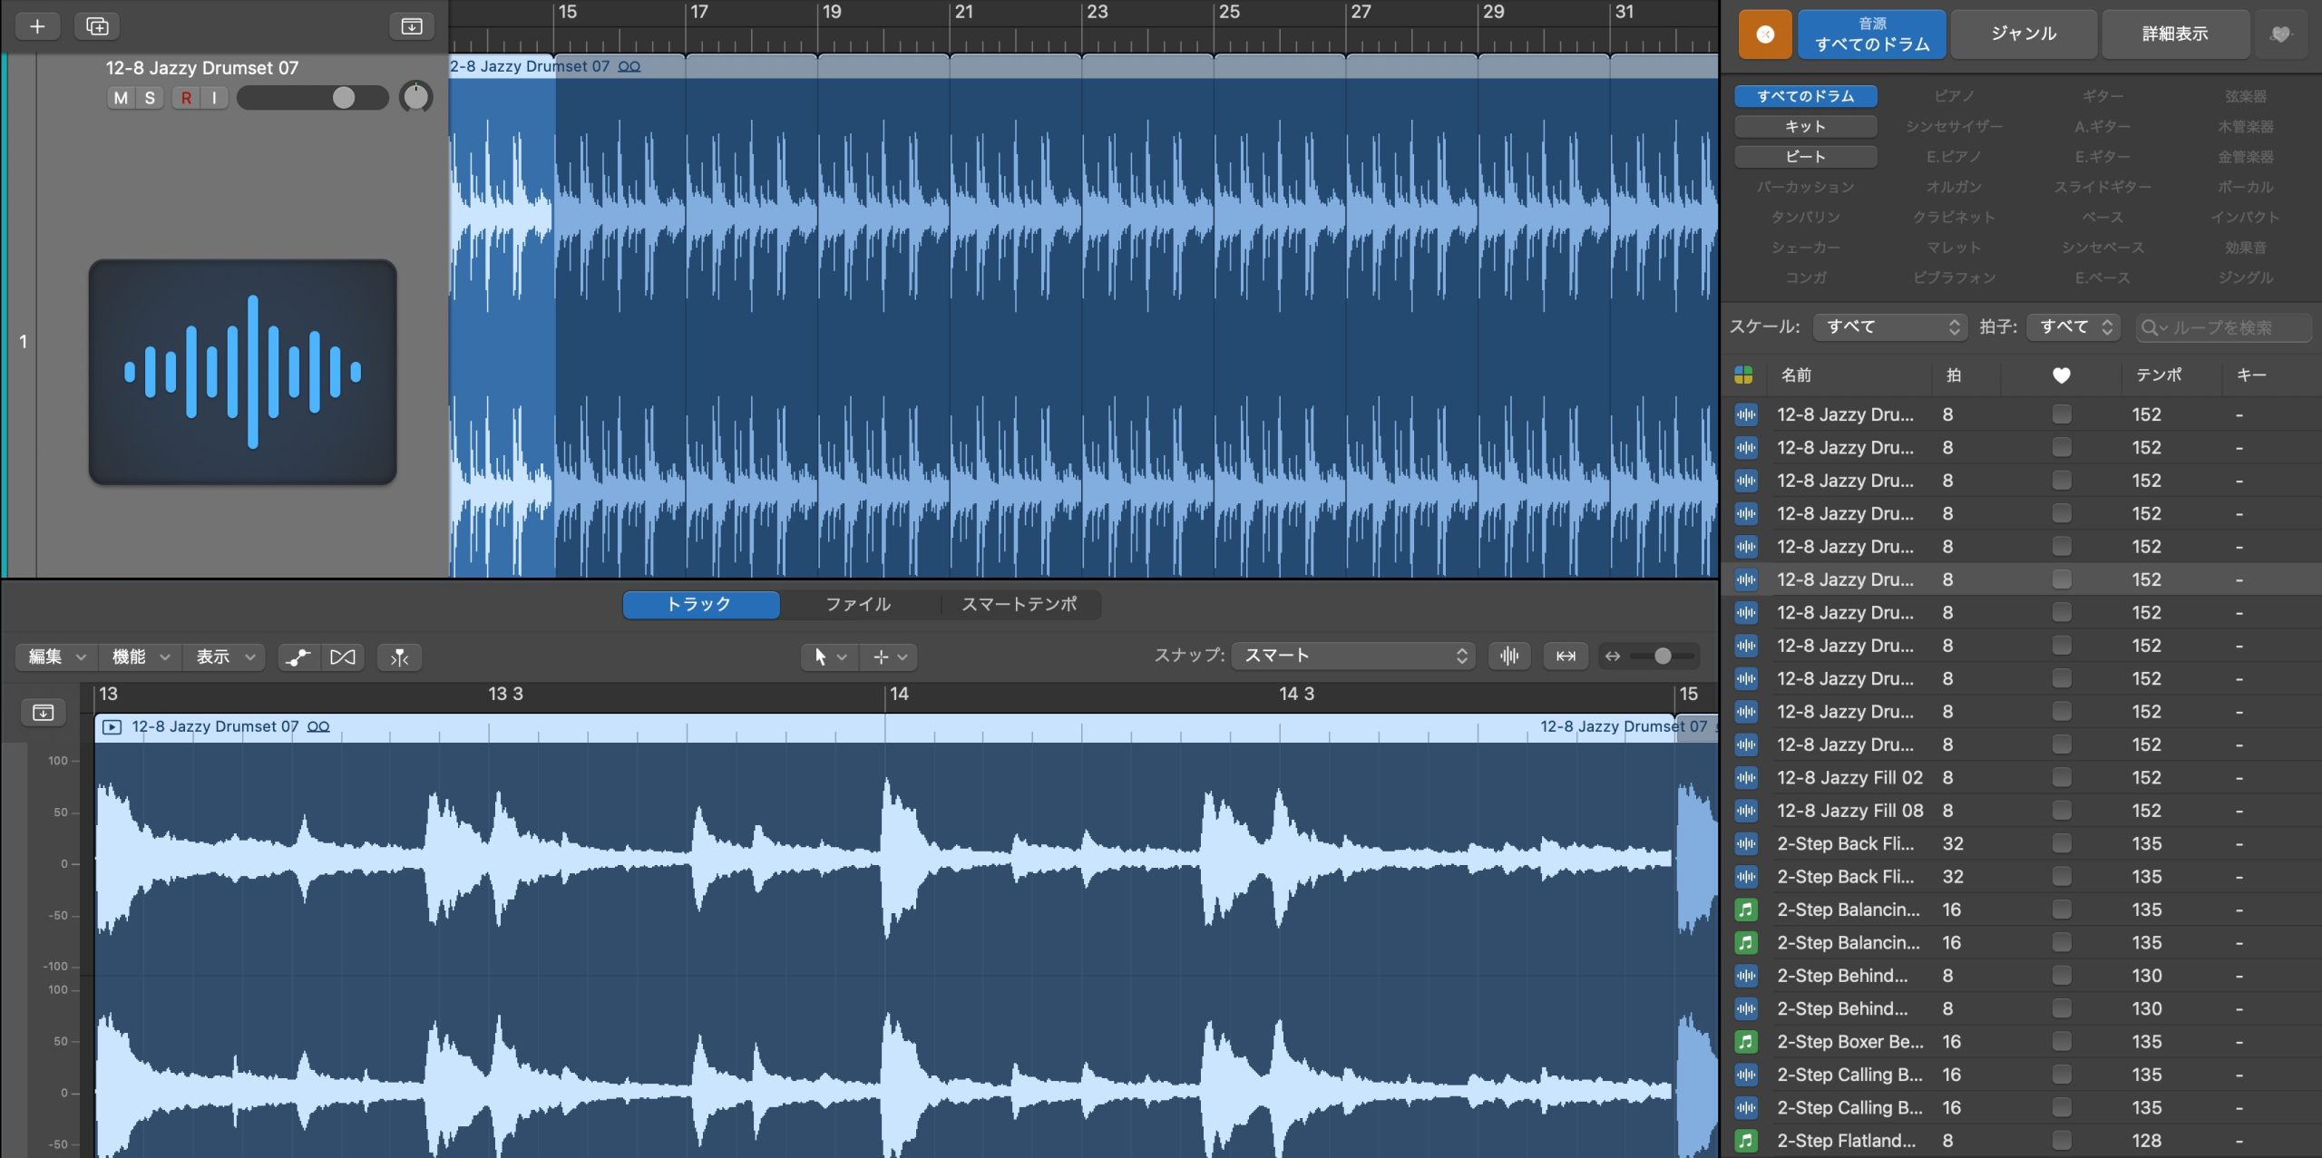Open the pointer tool dropdown

tap(829, 657)
